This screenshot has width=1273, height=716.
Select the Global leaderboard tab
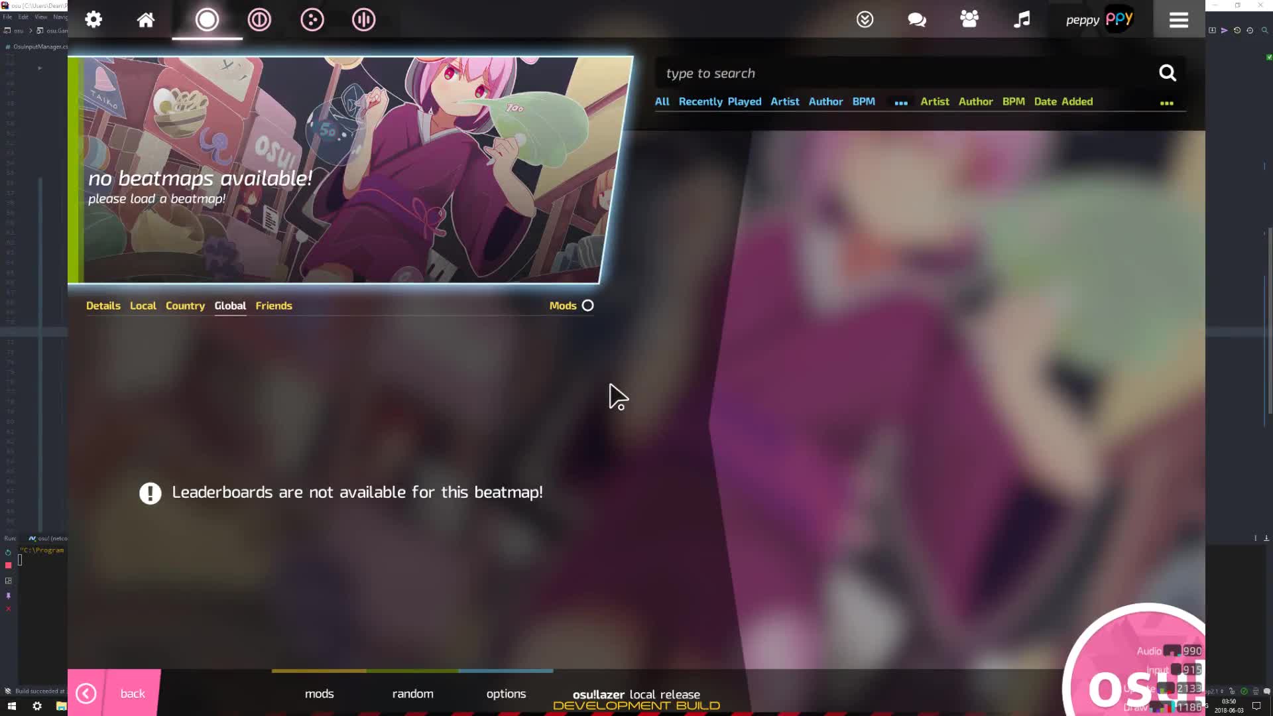tap(230, 306)
